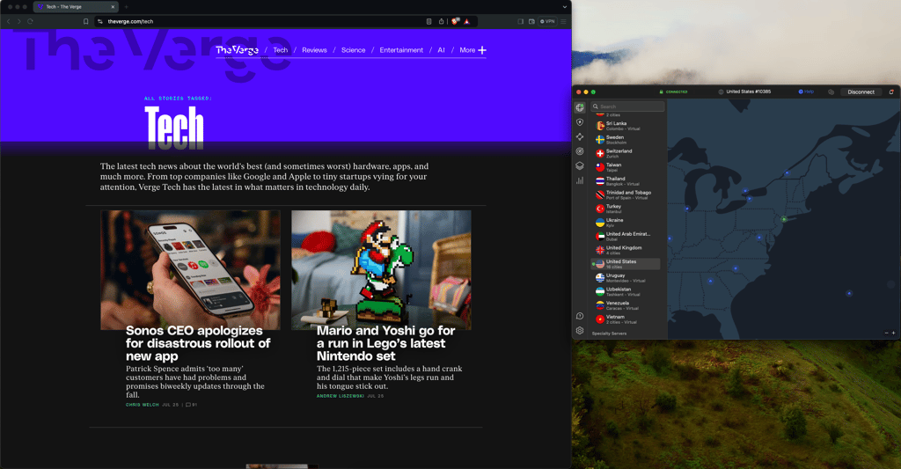901x469 pixels.
Task: Open the Tech nav menu item
Action: (281, 50)
